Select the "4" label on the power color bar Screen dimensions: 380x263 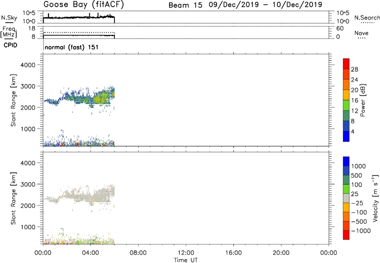pyautogui.click(x=352, y=131)
